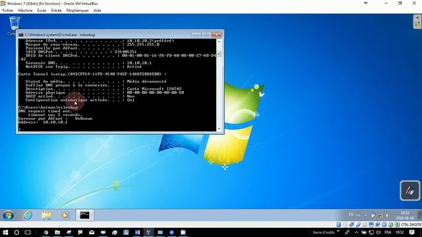Open Cortana search circle on host taskbar
Screen dimensions: 422x237
(16, 232)
